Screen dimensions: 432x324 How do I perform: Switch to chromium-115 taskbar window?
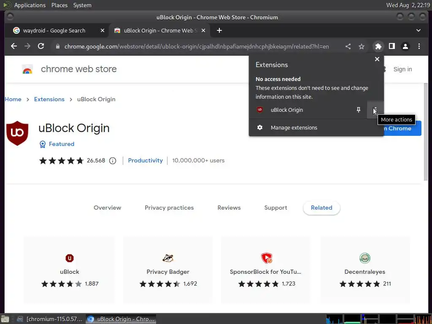tap(50, 319)
